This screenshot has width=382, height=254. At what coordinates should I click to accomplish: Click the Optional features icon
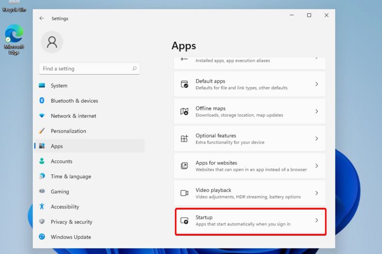pos(184,138)
